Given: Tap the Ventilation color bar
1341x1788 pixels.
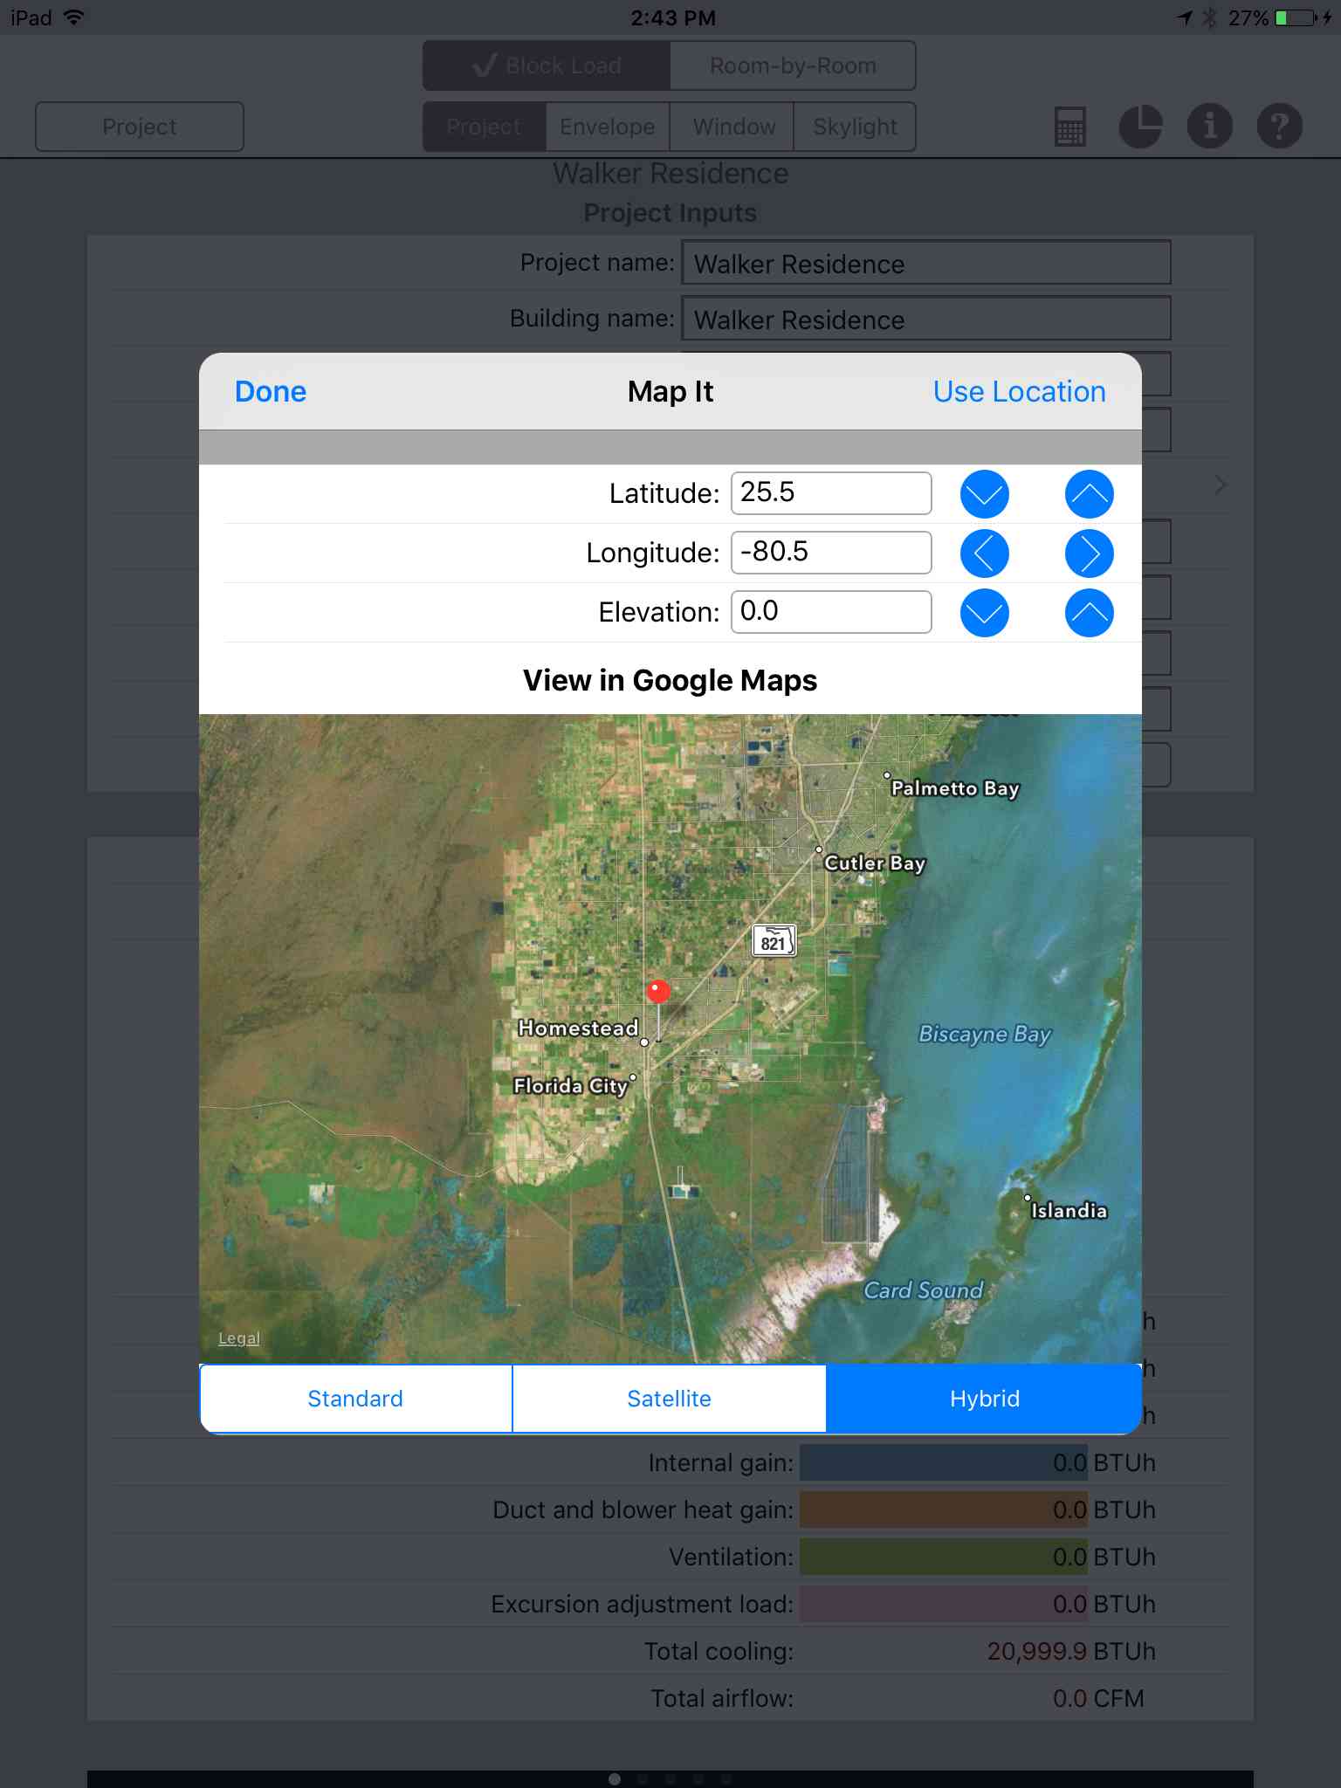Looking at the screenshot, I should 944,1557.
